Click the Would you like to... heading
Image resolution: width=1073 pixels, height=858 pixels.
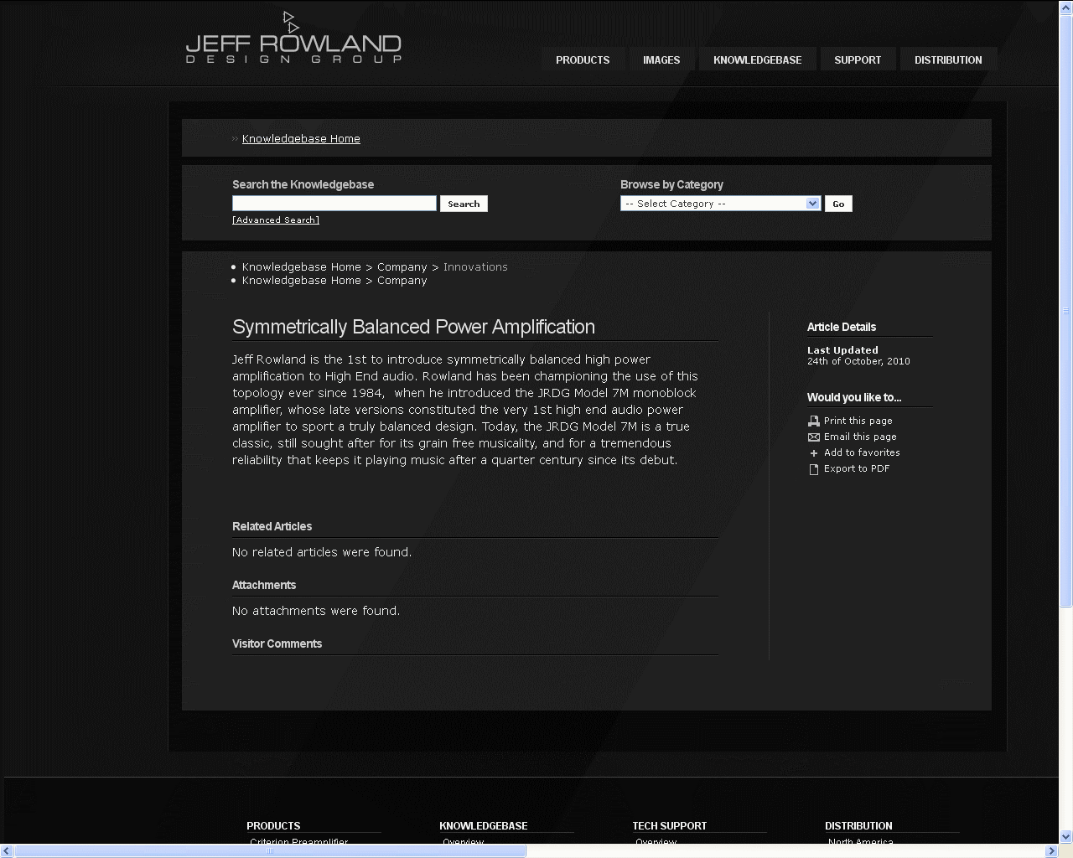(854, 397)
